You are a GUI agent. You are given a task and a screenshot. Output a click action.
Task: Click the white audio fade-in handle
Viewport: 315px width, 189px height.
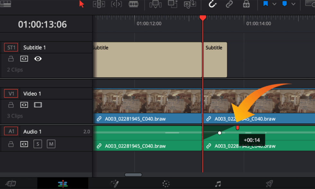click(x=220, y=132)
